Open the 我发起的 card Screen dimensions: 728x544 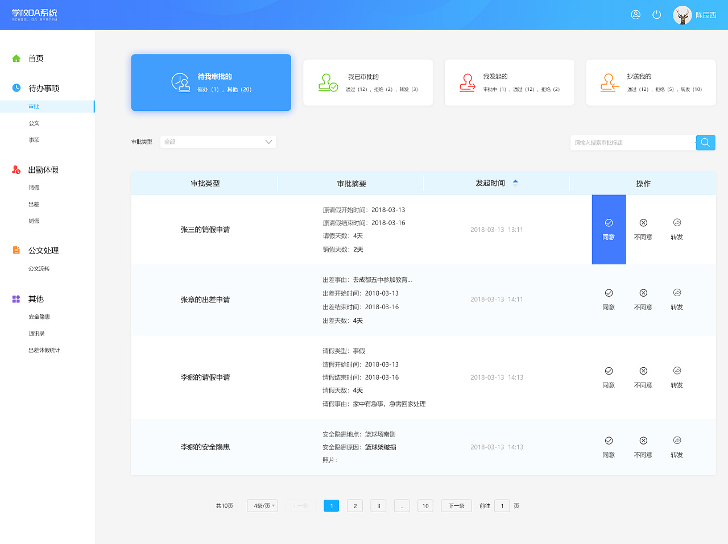pos(509,82)
